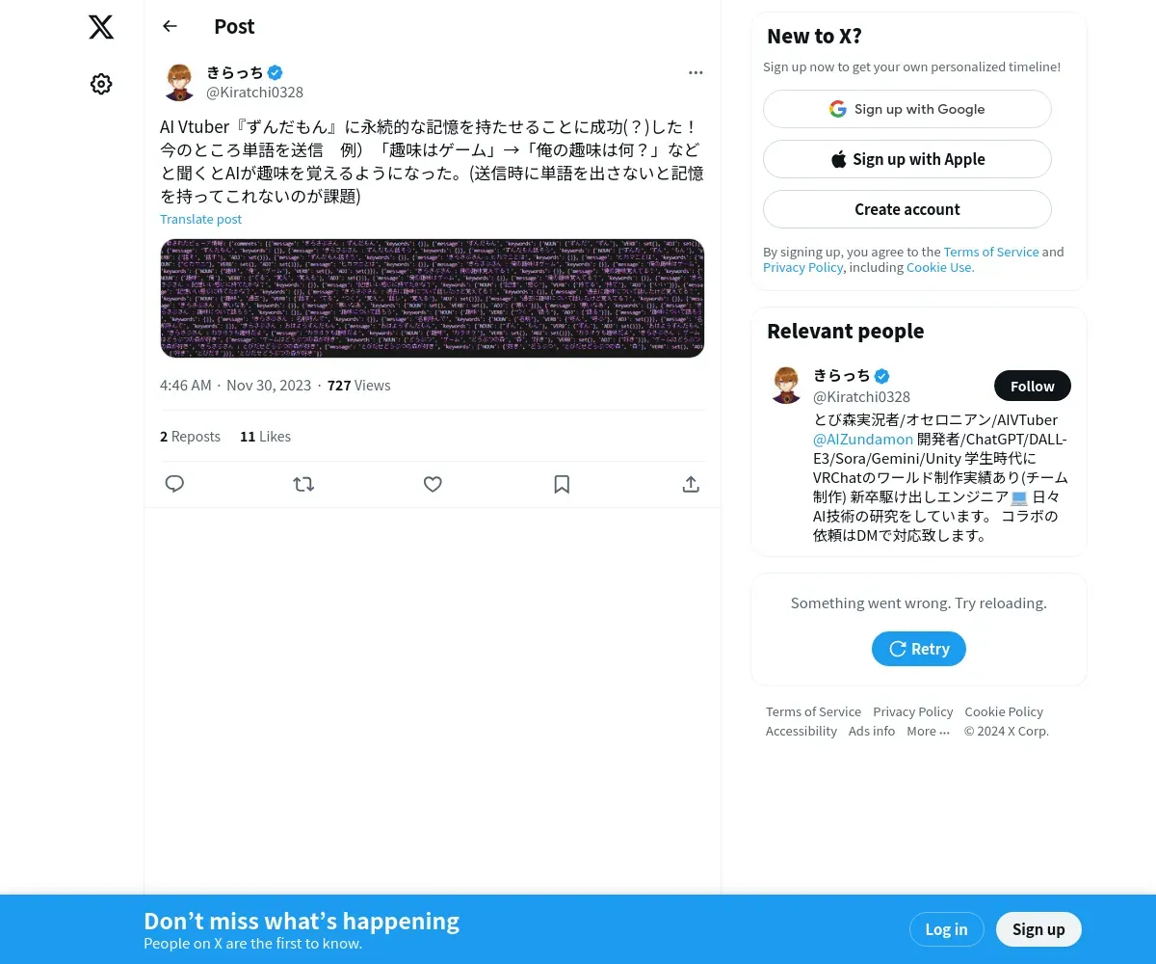This screenshot has height=964, width=1156.
Task: Go back using the arrow icon
Action: 170,26
